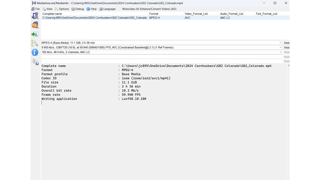Click the open folder sidebar icon
320x180 pixels.
click(x=35, y=25)
